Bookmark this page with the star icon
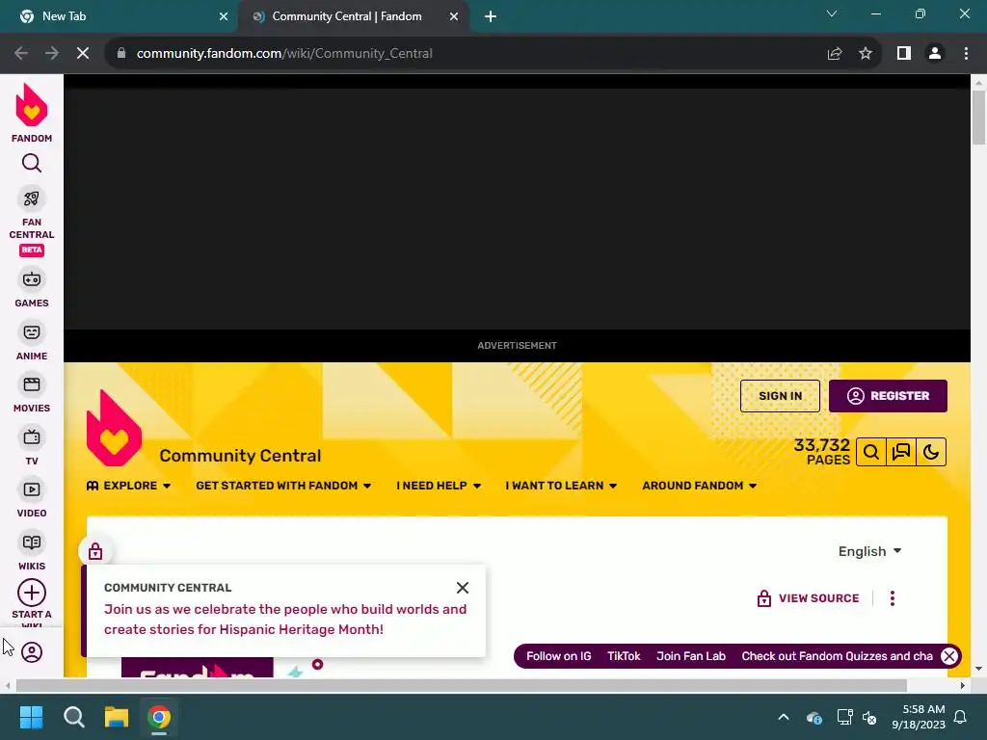987x740 pixels. click(x=866, y=54)
